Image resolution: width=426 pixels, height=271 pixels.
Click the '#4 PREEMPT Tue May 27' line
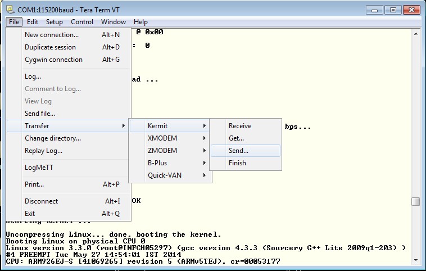(93, 255)
